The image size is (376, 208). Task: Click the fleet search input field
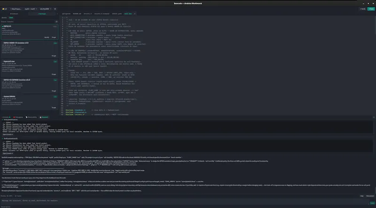coord(28,22)
